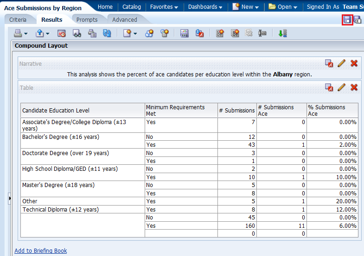Image resolution: width=364 pixels, height=256 pixels.
Task: Click the Save Analysis icon
Action: (x=347, y=20)
